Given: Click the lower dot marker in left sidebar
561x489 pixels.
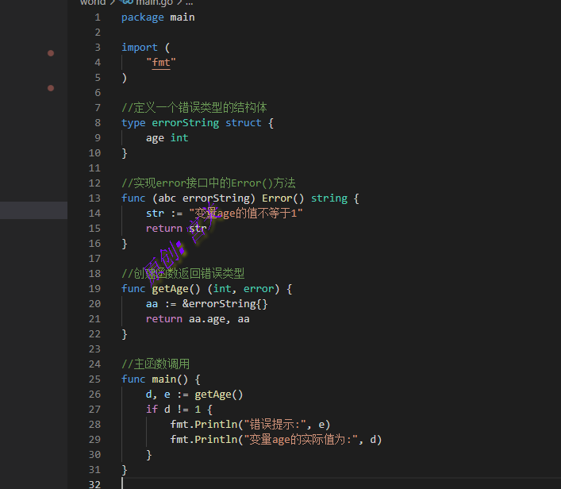Looking at the screenshot, I should pyautogui.click(x=51, y=88).
